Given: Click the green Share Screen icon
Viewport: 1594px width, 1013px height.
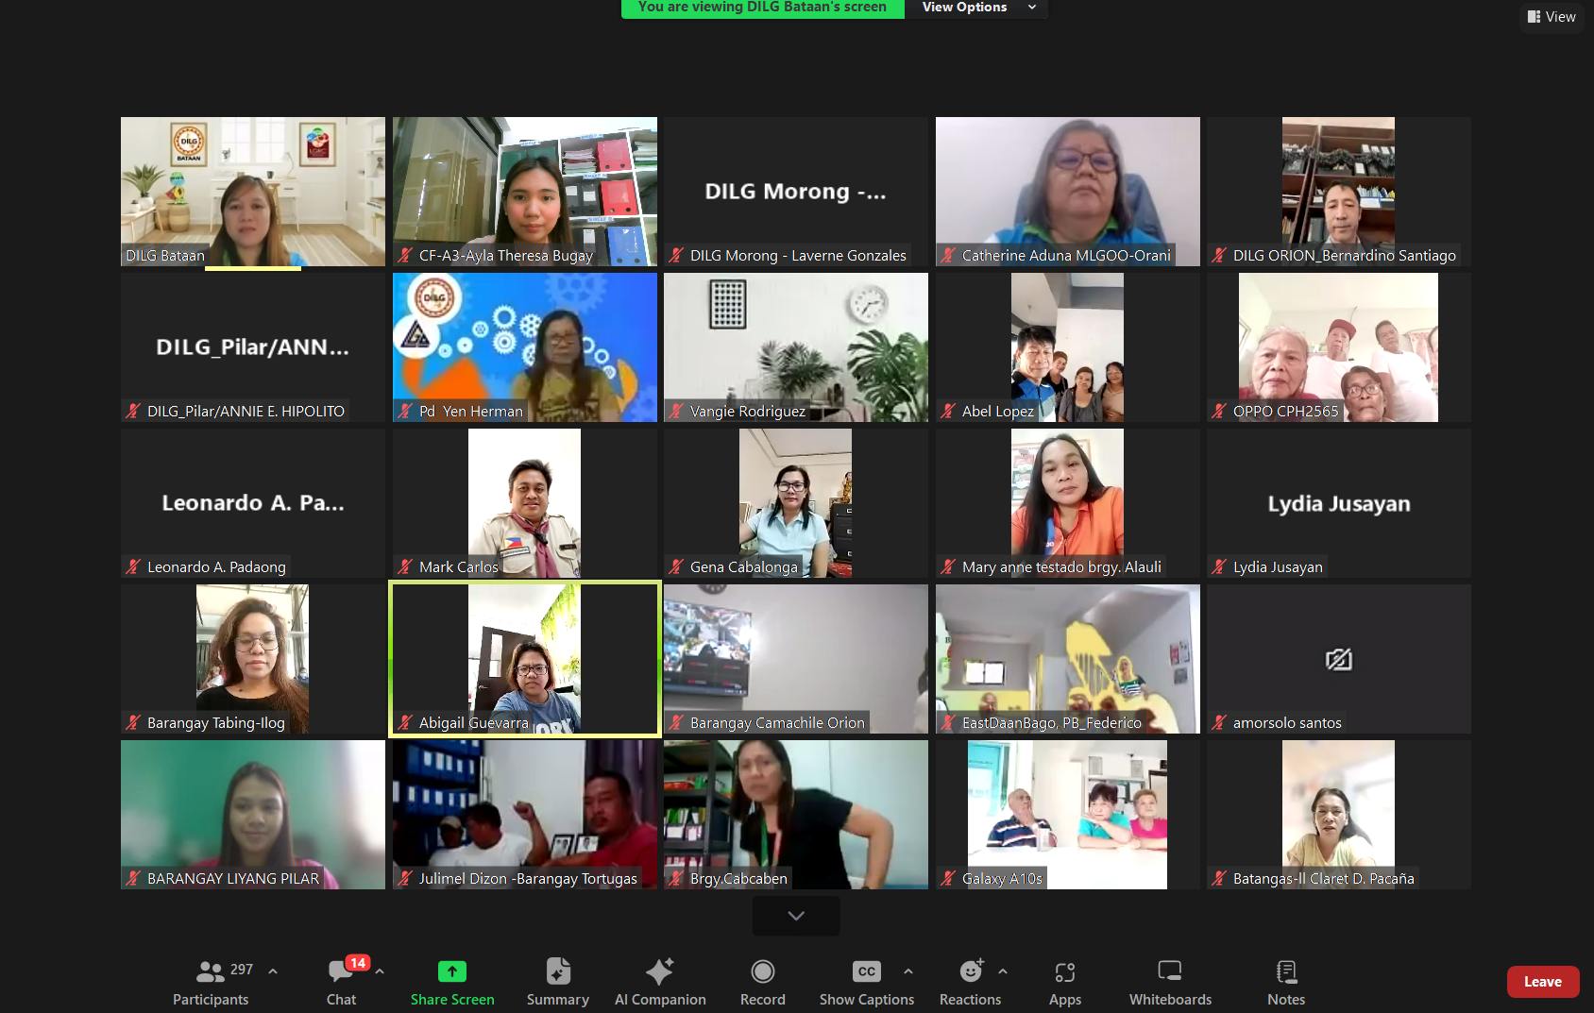Looking at the screenshot, I should pos(452,971).
